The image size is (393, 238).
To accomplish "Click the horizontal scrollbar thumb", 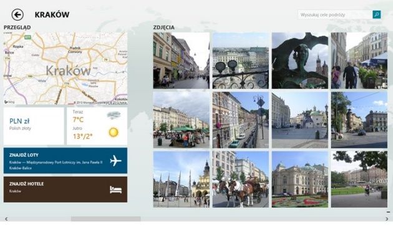I will (x=106, y=219).
